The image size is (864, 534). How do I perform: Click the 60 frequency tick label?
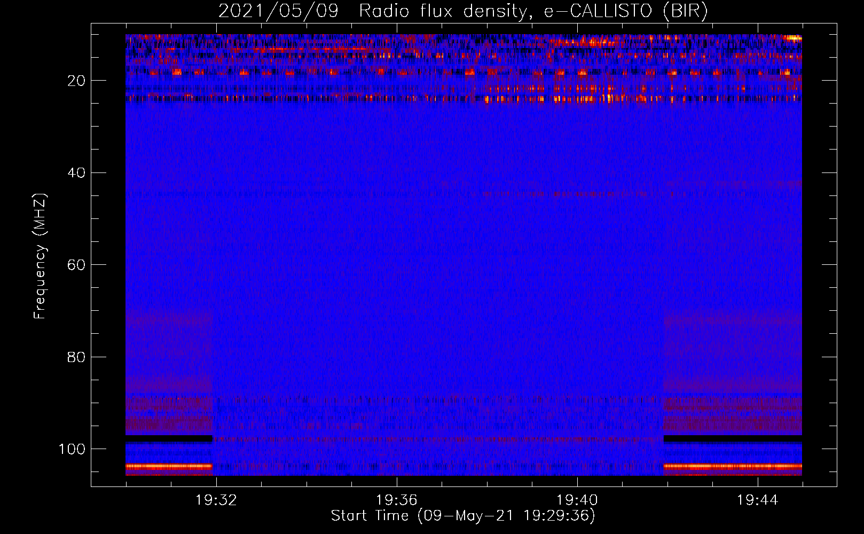click(x=76, y=265)
